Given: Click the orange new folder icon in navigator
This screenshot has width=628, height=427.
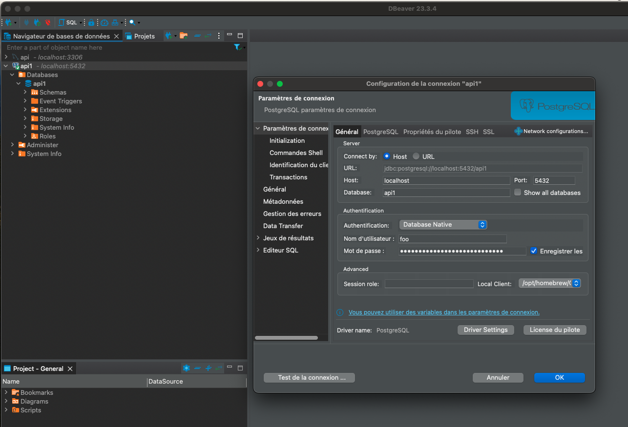Looking at the screenshot, I should 183,36.
